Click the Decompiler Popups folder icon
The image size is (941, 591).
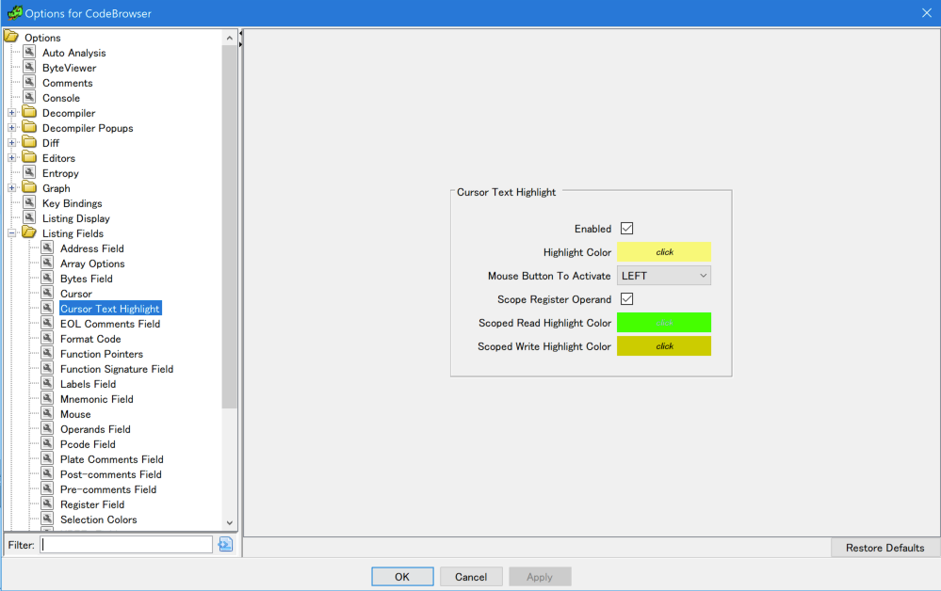(29, 127)
